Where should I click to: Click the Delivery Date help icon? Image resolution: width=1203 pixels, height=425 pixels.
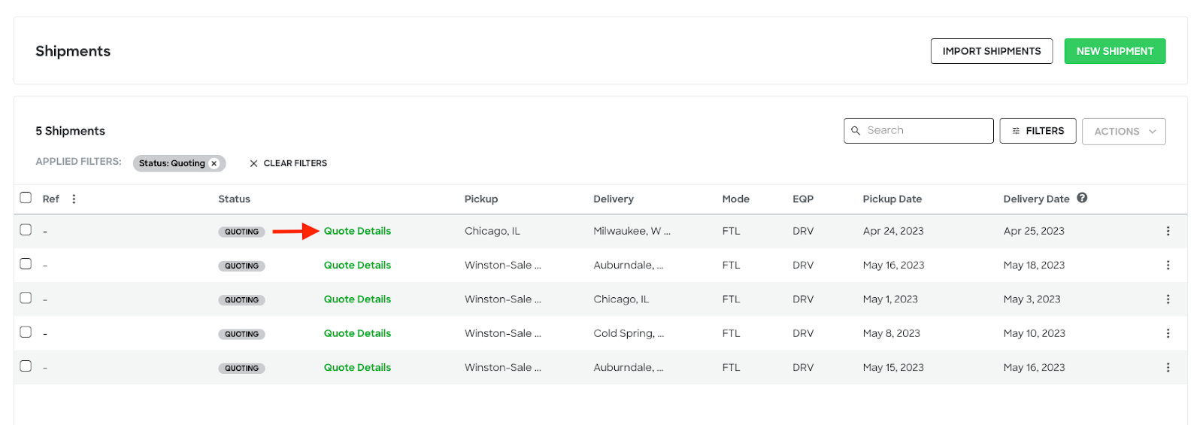[x=1082, y=198]
